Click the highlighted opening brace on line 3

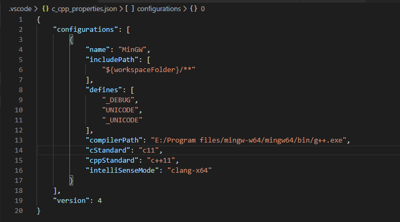coord(71,40)
